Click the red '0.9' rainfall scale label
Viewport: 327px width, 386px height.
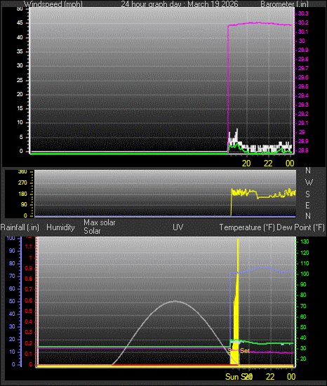pos(28,268)
